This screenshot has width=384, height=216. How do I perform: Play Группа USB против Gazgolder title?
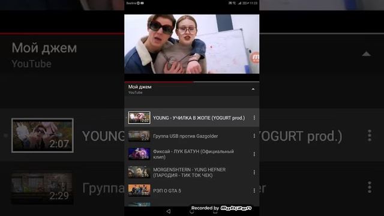185,136
